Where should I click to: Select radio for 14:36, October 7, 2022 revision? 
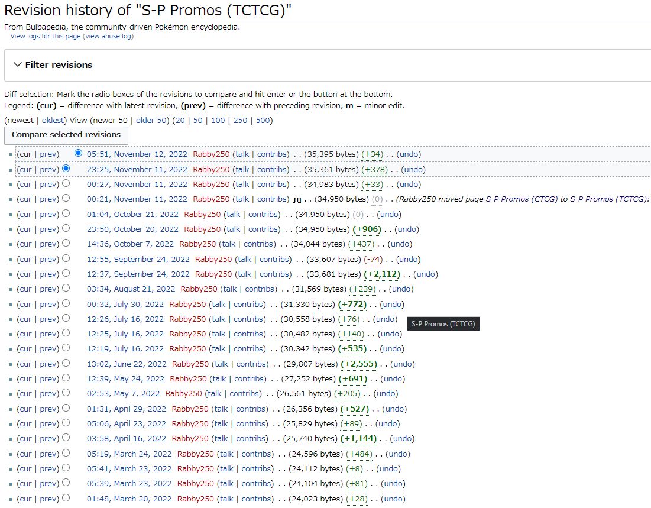(x=66, y=243)
